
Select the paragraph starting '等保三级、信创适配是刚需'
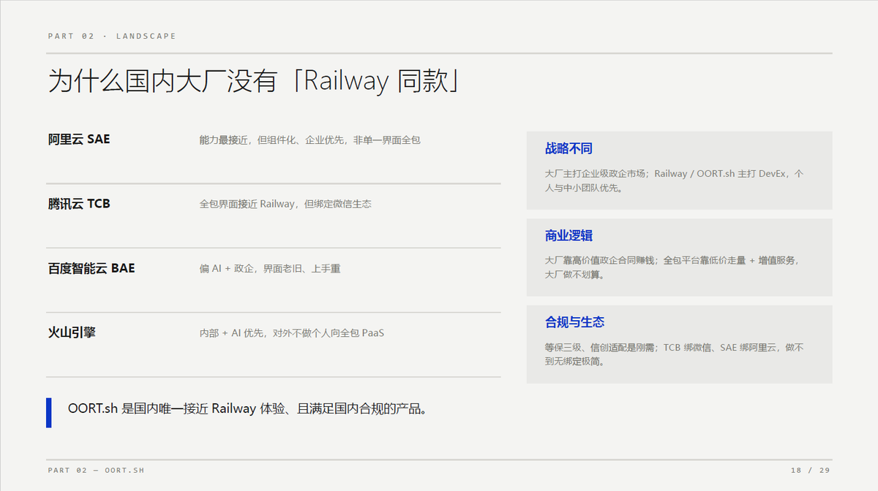click(x=674, y=354)
